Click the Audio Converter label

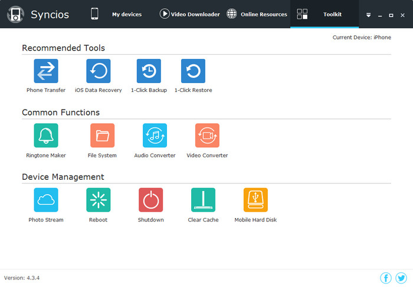point(155,156)
